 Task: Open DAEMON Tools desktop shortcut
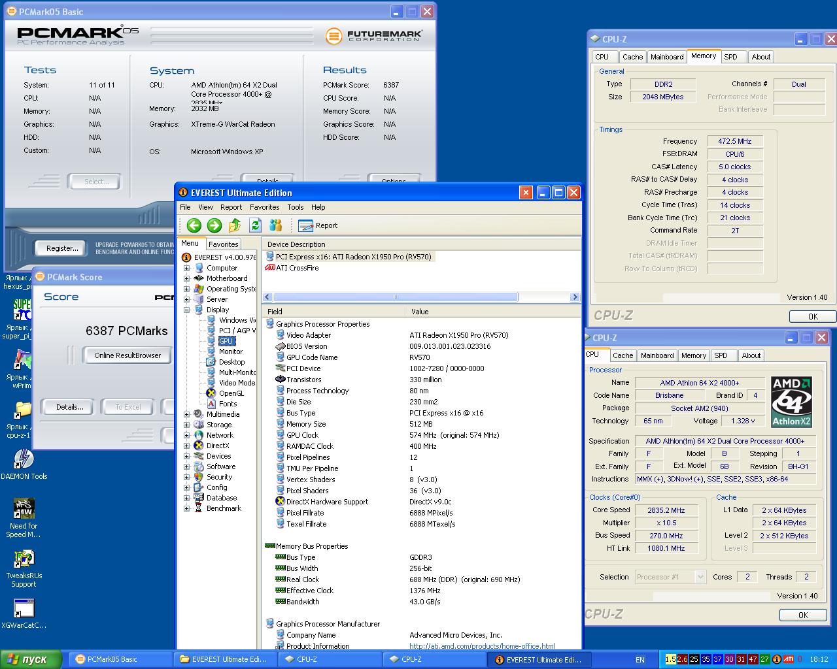click(24, 464)
